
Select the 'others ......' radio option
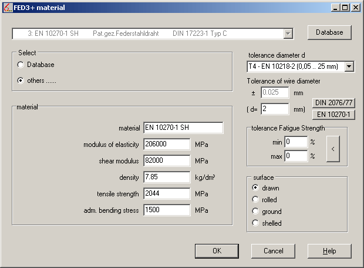click(x=21, y=81)
